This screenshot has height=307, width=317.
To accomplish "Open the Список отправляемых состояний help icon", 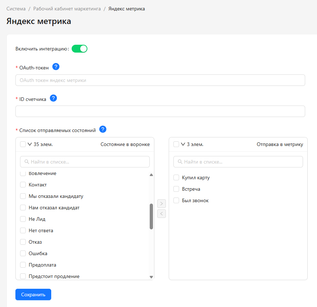I will tap(103, 129).
